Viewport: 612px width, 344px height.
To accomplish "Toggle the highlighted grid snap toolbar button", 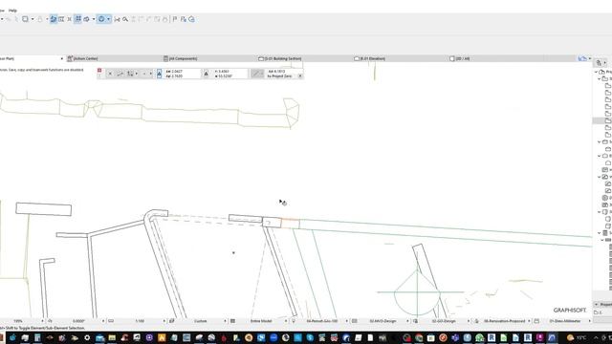I will (78, 19).
